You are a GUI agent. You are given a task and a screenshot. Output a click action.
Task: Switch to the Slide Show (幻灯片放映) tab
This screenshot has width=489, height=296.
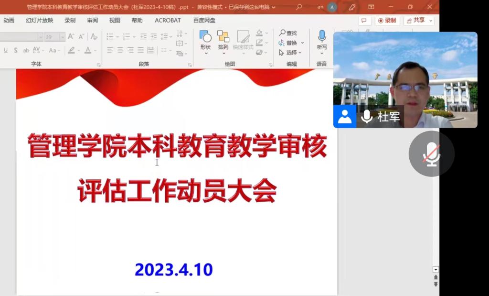[40, 21]
